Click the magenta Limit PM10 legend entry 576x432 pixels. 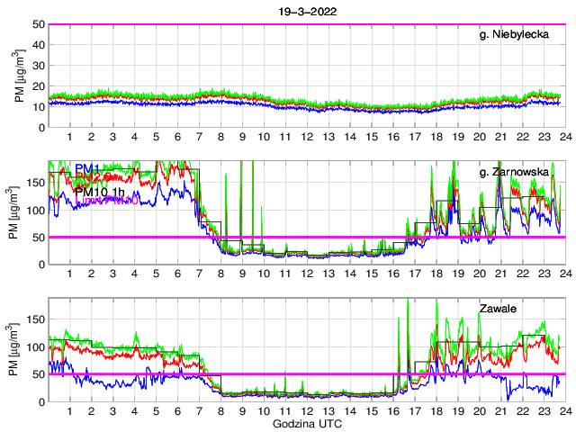coord(106,201)
